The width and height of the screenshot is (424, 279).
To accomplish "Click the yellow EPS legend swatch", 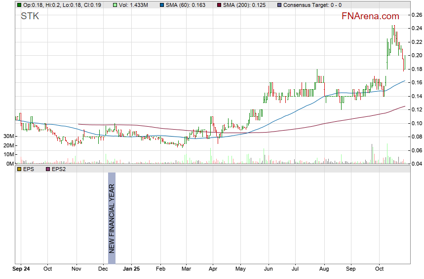I will click(19, 169).
